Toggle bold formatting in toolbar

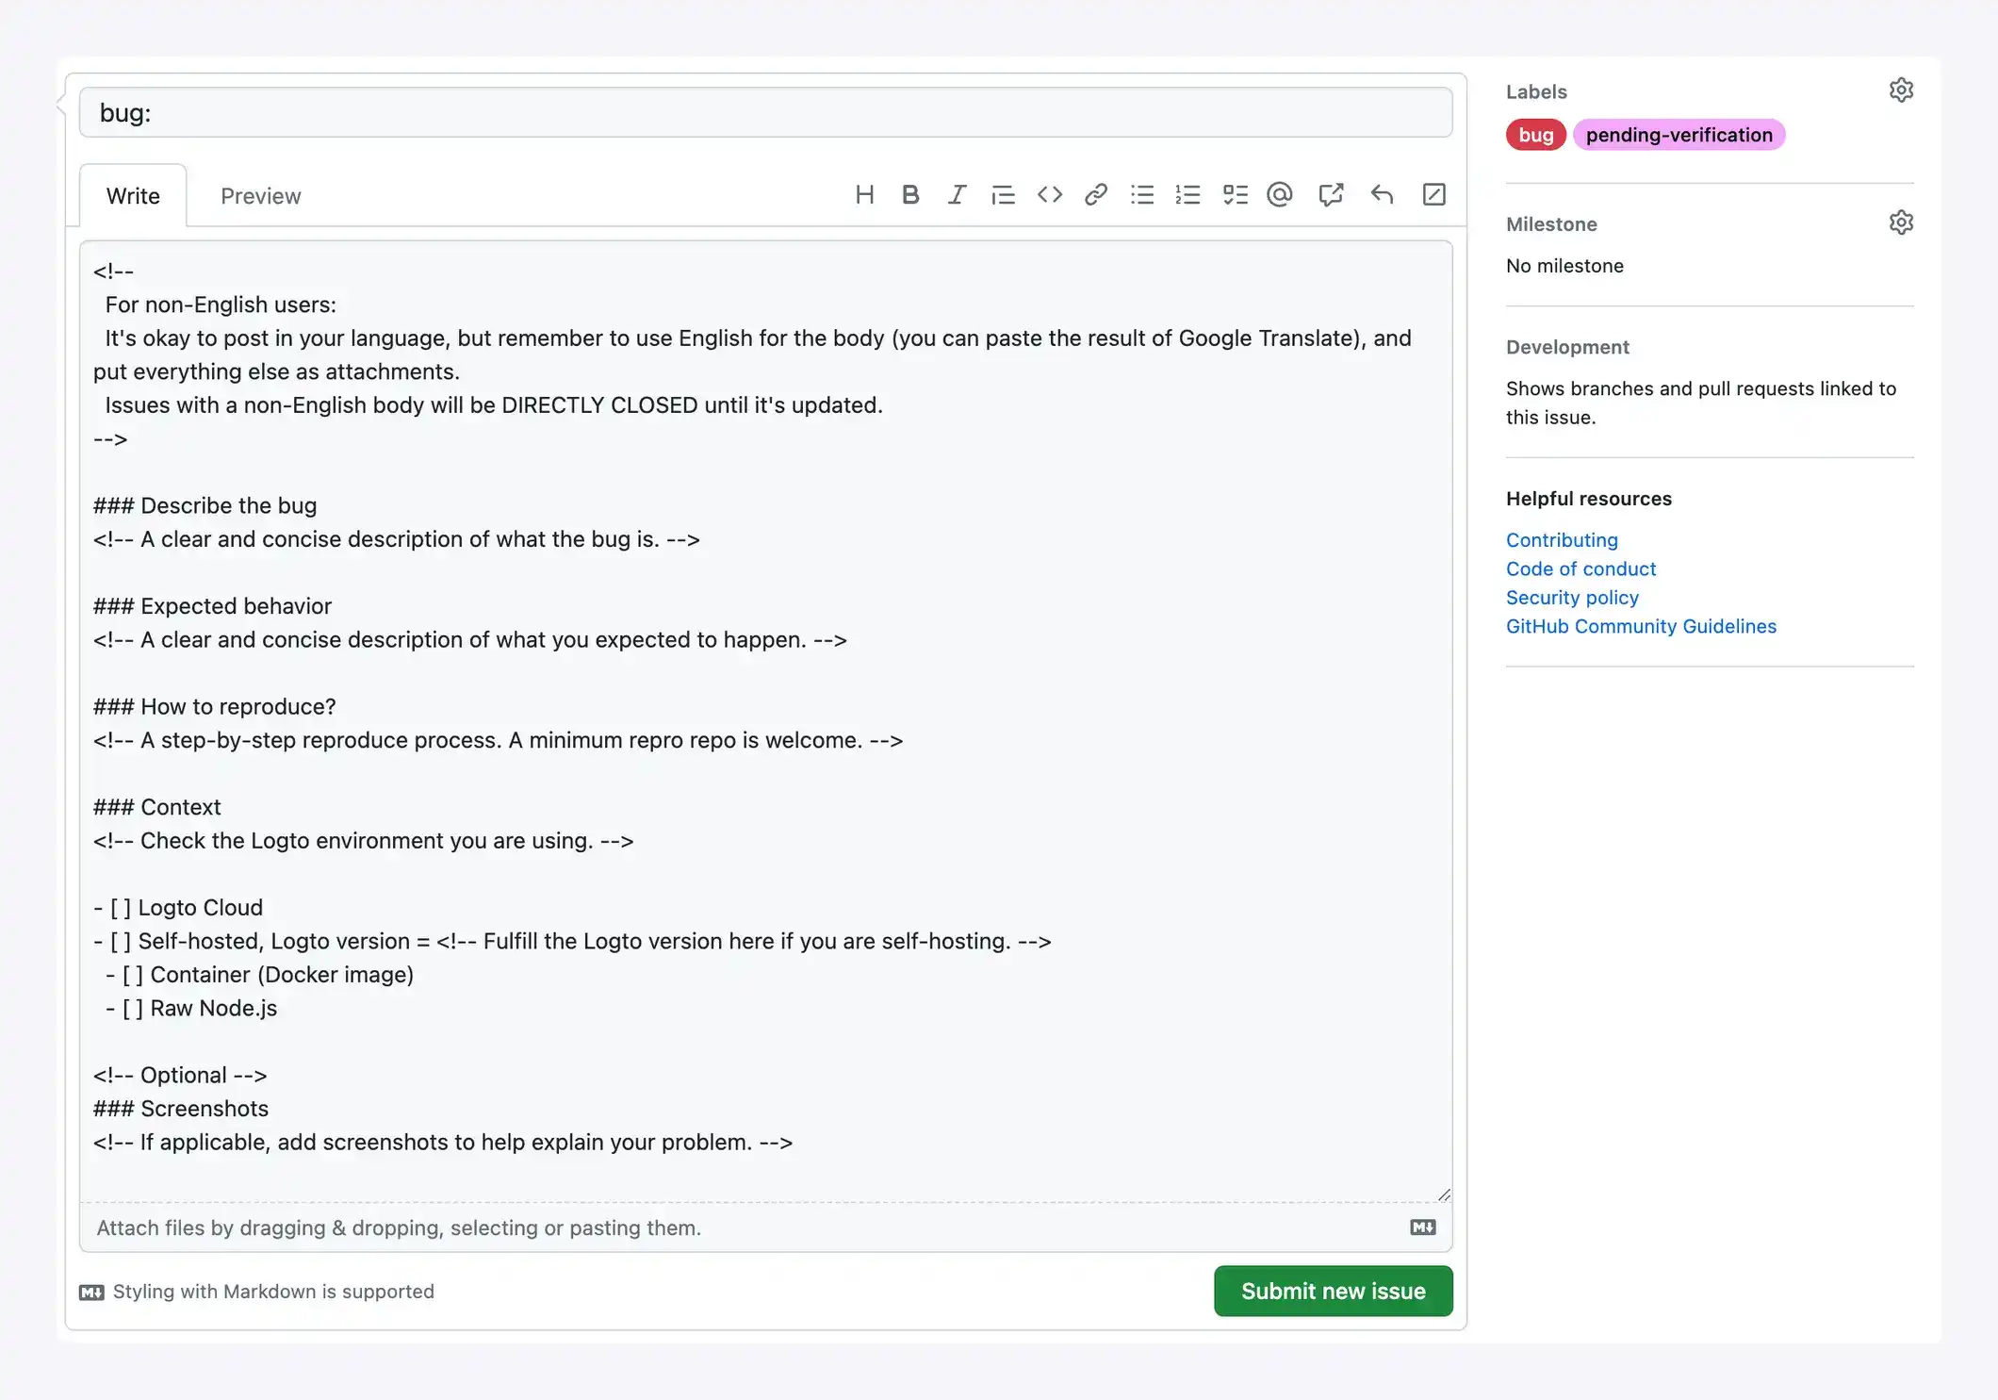coord(910,195)
